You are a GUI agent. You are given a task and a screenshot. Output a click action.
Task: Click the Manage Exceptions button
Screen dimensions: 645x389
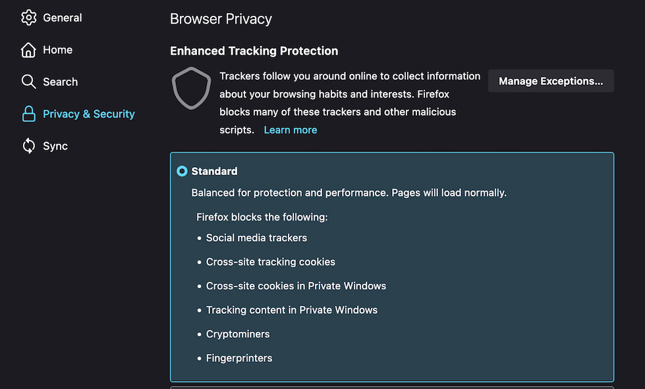551,81
